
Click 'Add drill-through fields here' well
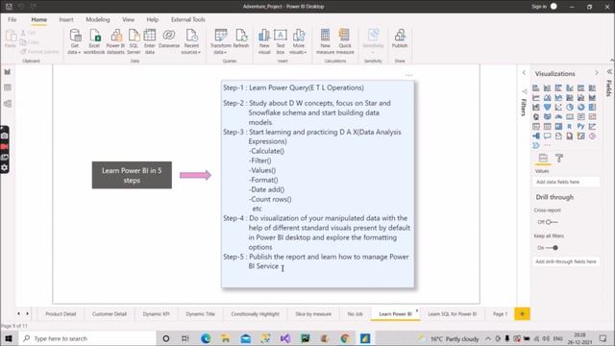566,261
